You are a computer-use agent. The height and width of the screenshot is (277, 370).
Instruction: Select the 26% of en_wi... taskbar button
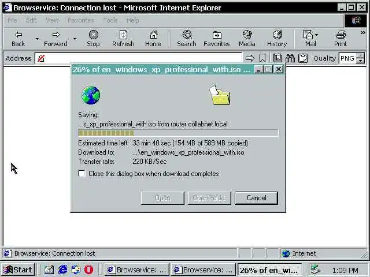(270, 270)
